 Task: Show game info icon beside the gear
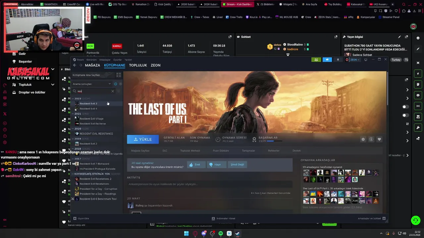(x=371, y=139)
